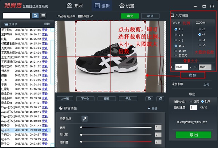
Task: Stop playback with 停止 button
Action: [x=128, y=99]
